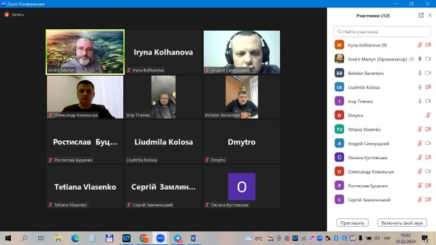Click Оксана Кустовська muted microphone icon
436x245 pixels.
pos(420,157)
